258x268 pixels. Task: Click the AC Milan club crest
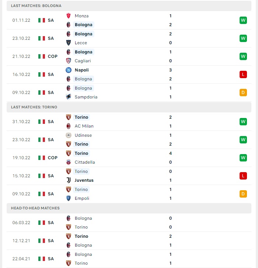click(x=69, y=126)
